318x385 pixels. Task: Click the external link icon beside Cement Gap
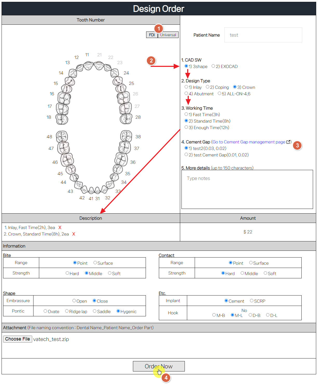pyautogui.click(x=288, y=142)
